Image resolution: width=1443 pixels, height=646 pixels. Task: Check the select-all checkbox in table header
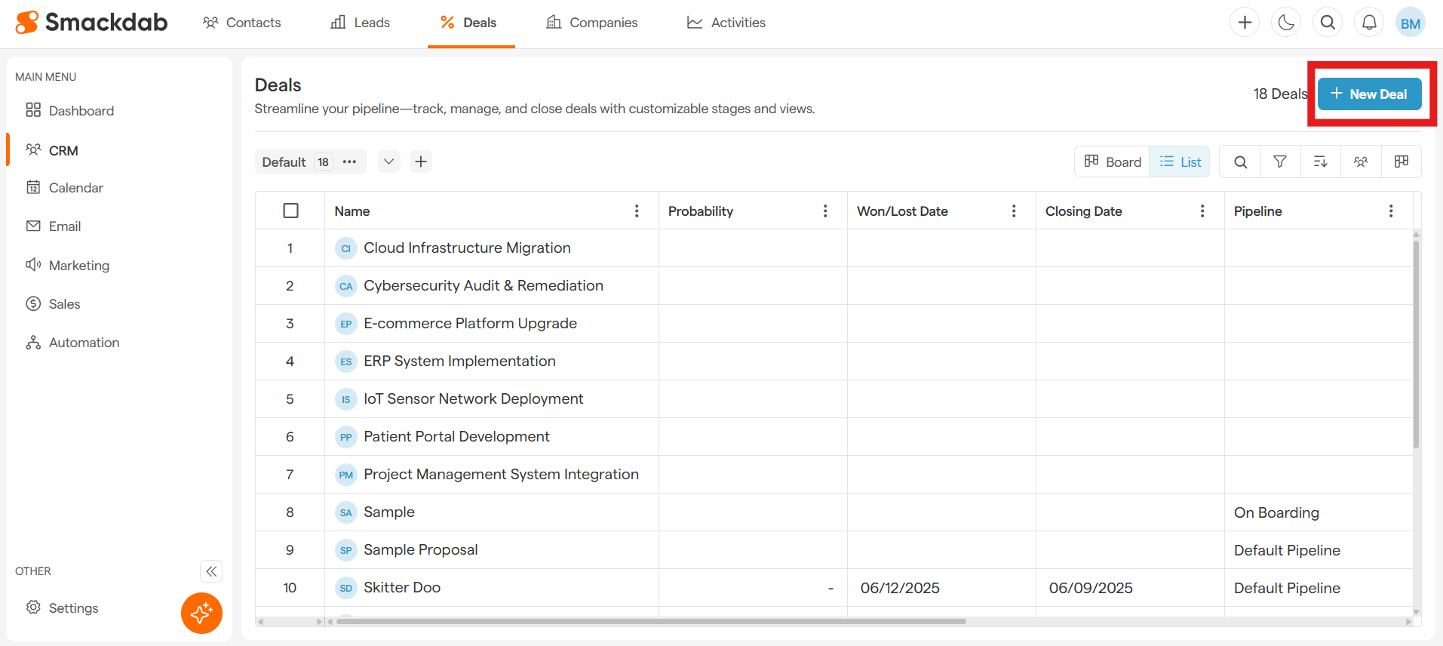coord(290,211)
